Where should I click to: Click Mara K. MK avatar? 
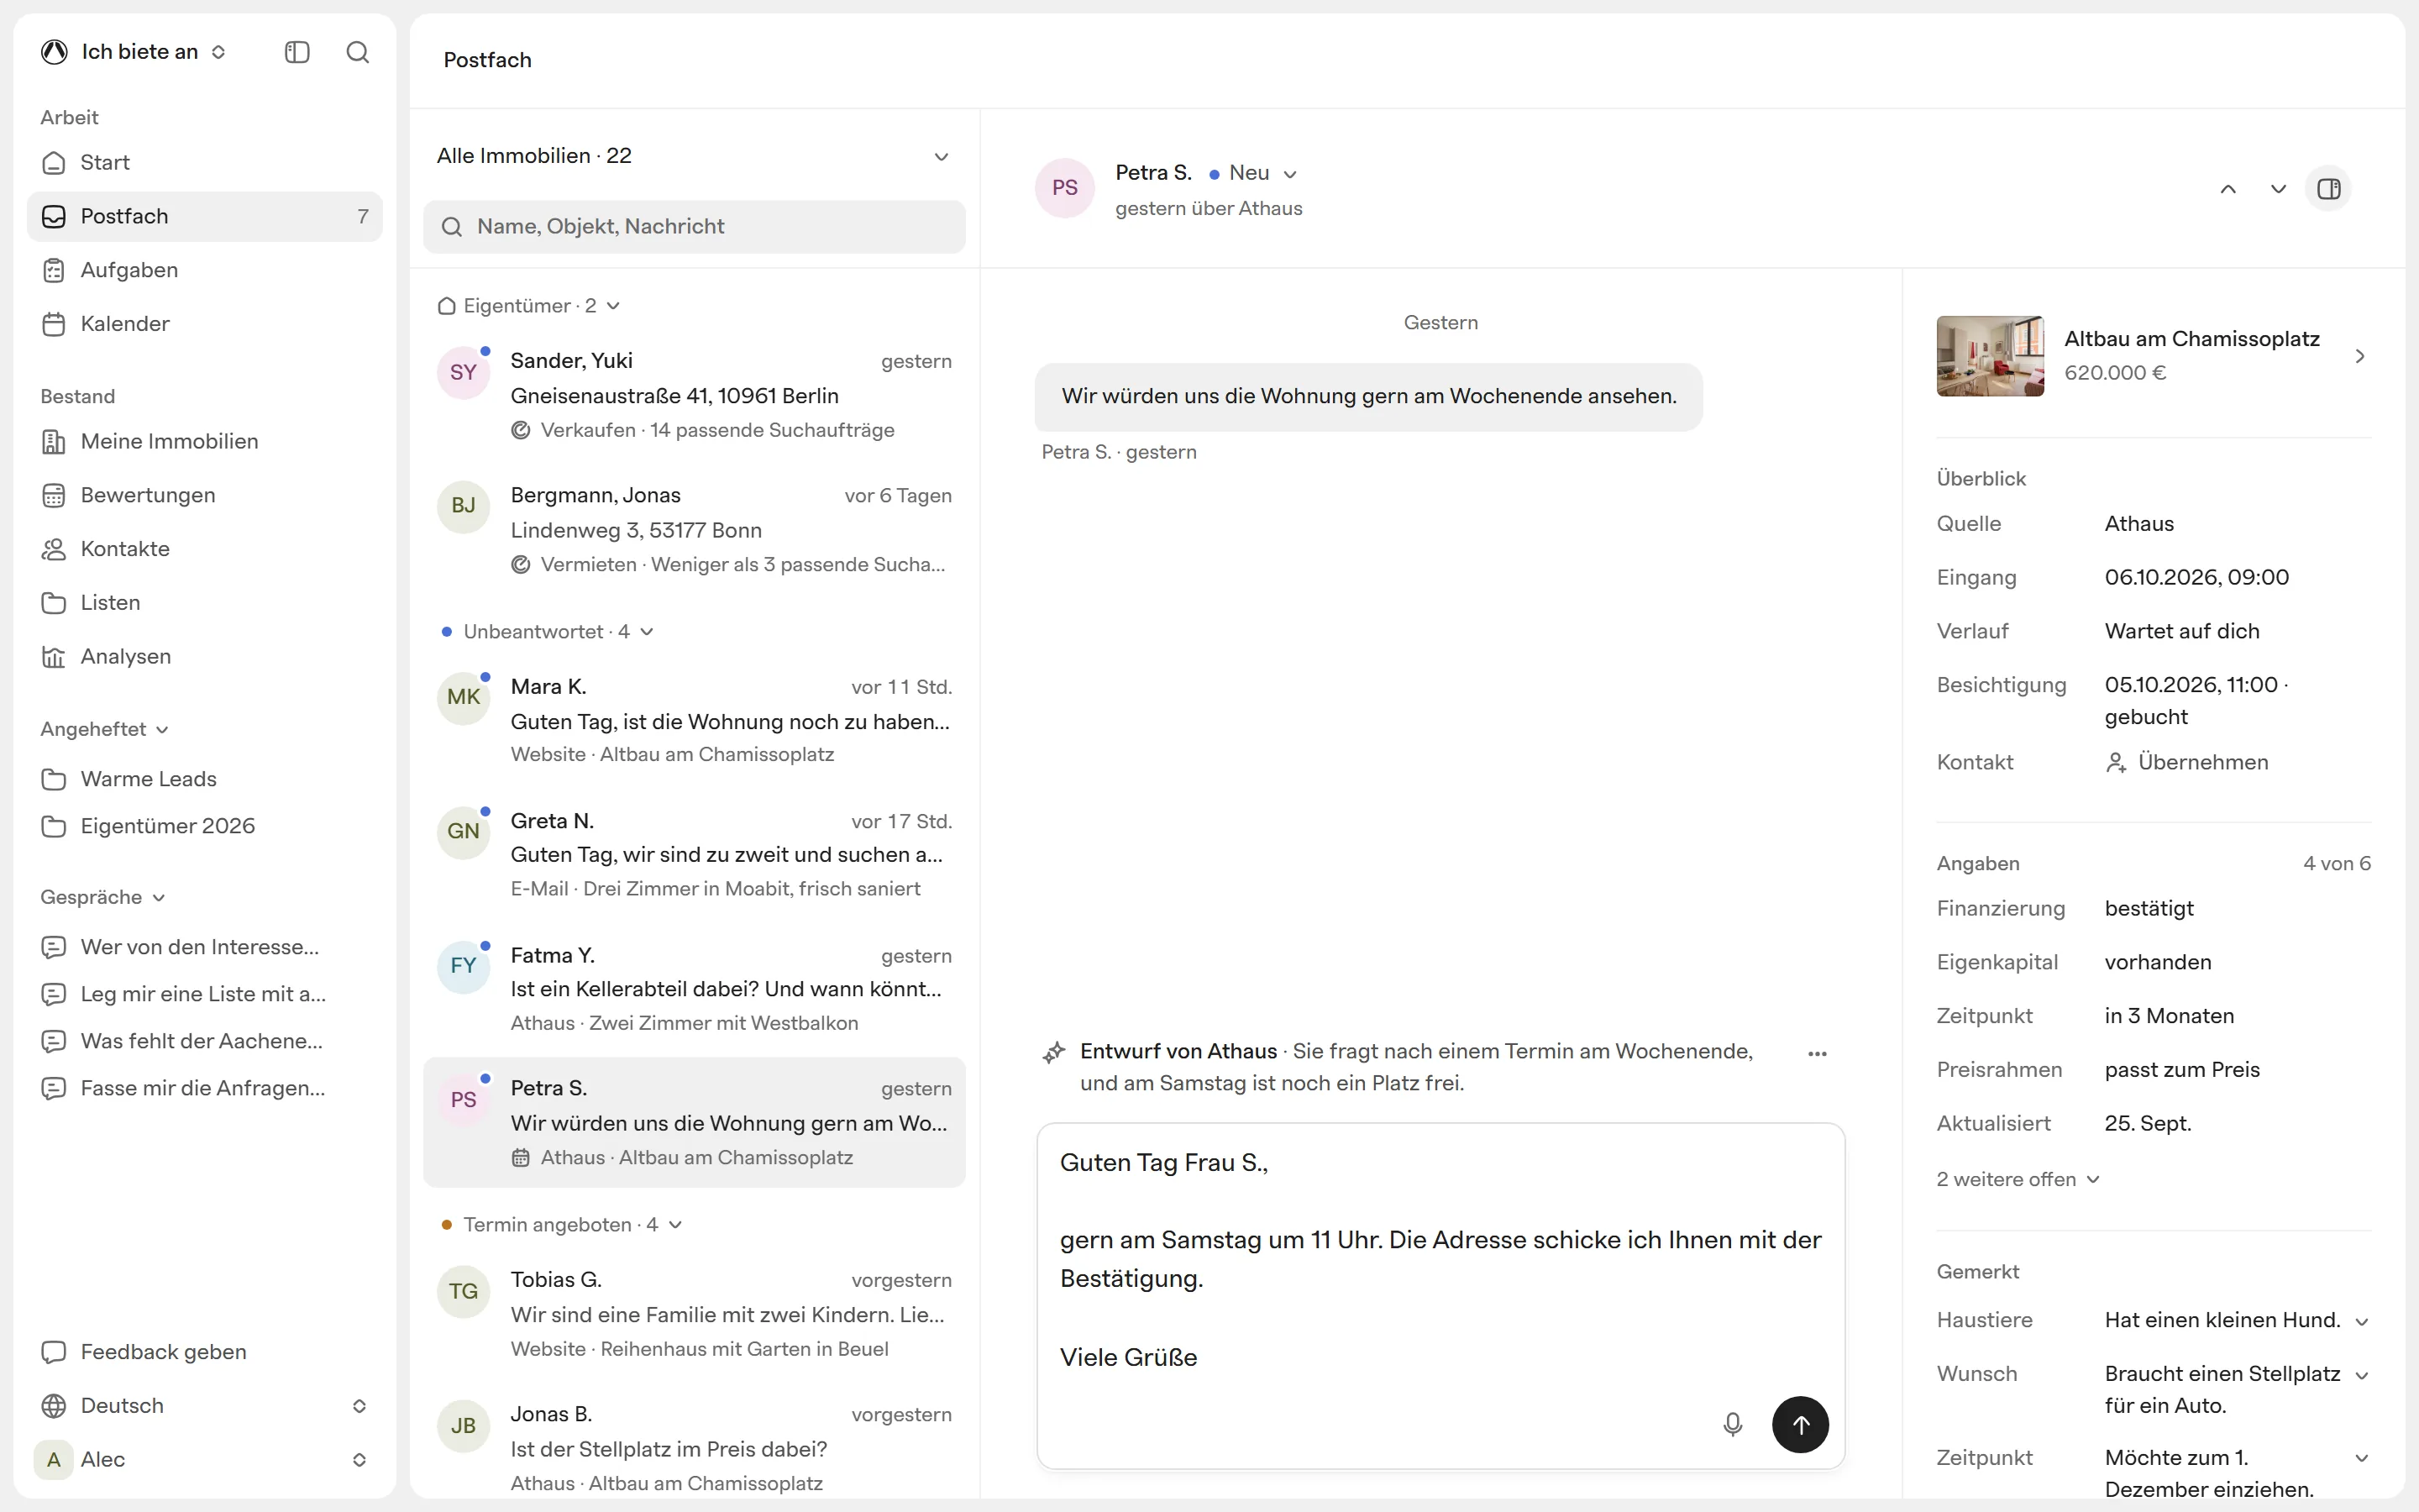463,698
